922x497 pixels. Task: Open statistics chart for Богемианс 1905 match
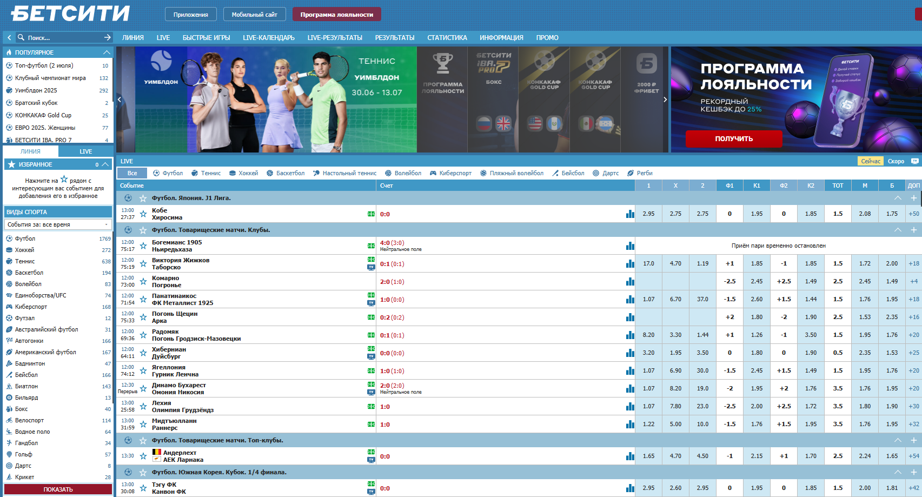(x=630, y=246)
